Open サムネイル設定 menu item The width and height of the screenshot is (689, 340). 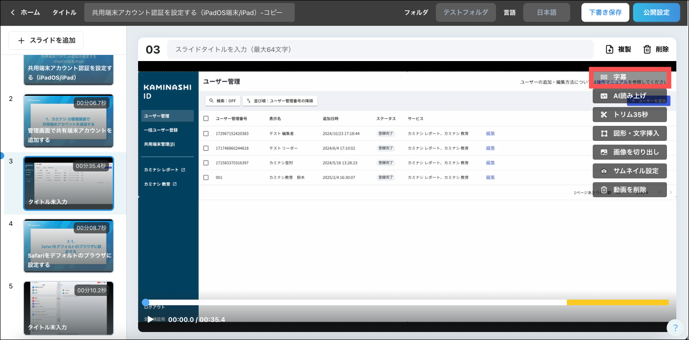point(629,171)
